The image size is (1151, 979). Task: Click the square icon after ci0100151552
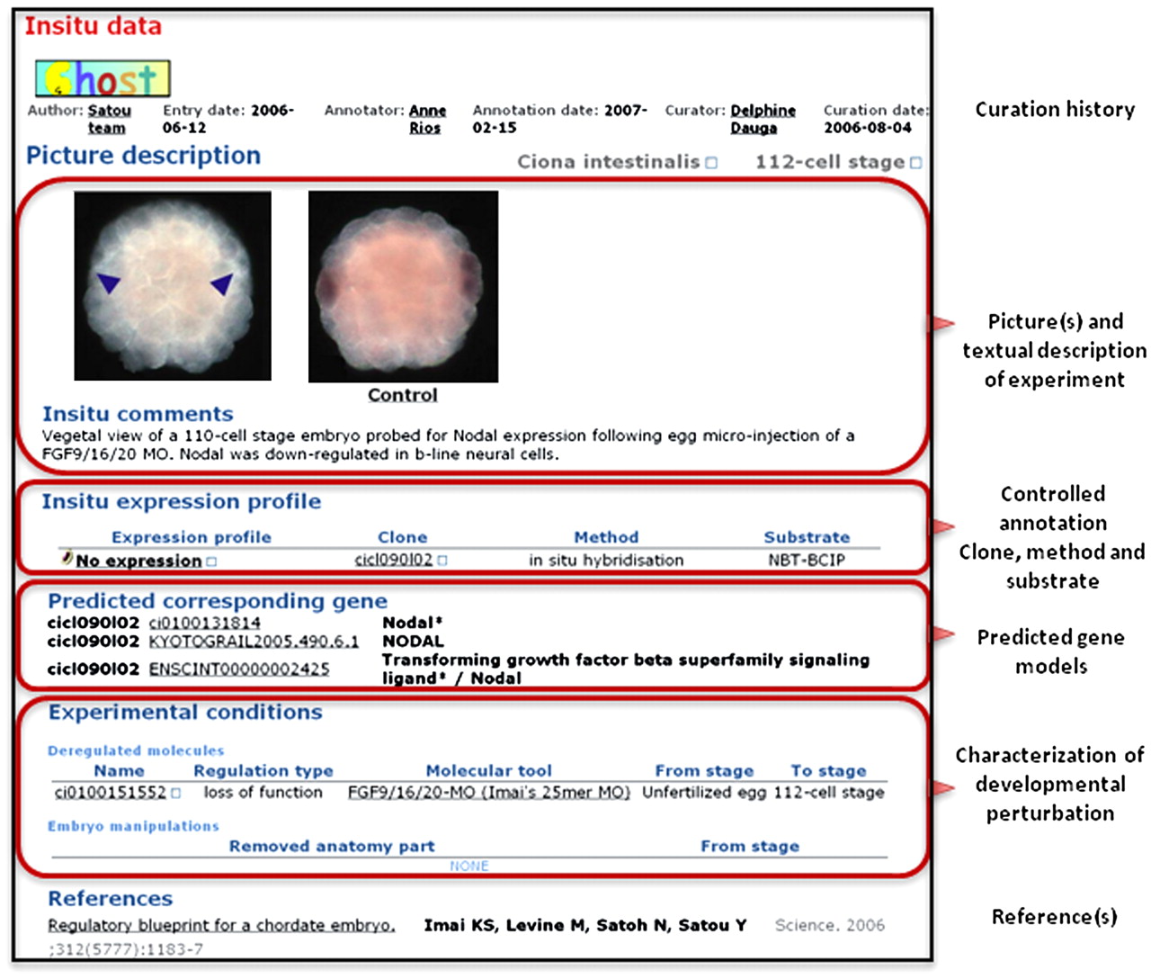[x=176, y=793]
